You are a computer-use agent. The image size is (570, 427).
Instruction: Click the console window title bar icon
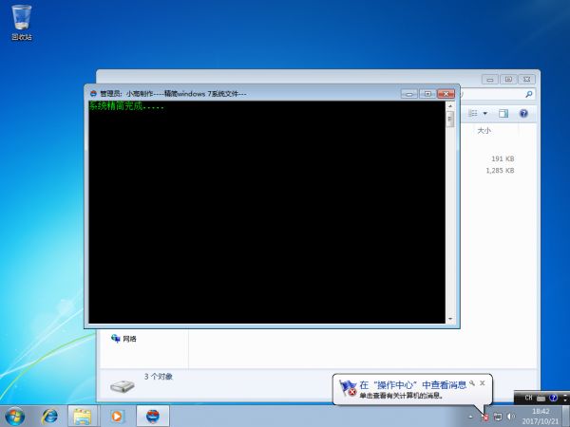[x=93, y=94]
